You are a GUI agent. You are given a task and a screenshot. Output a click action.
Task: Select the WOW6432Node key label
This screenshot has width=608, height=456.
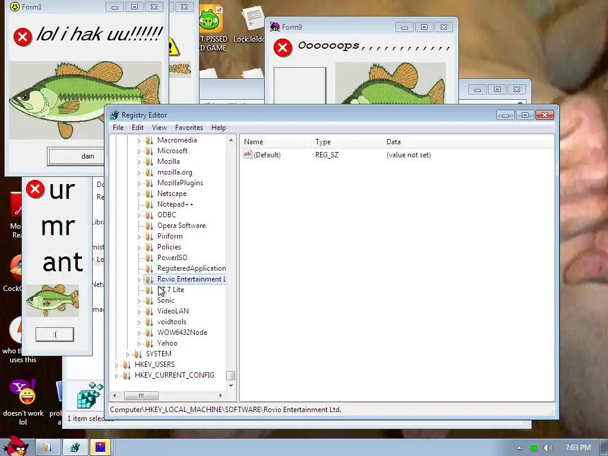click(x=182, y=332)
